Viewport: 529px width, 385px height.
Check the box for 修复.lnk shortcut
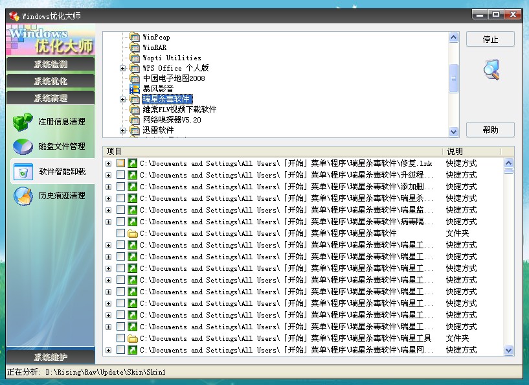click(121, 163)
